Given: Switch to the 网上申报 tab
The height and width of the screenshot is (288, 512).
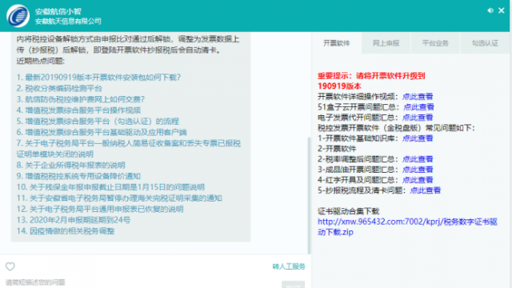Looking at the screenshot, I should (x=386, y=43).
